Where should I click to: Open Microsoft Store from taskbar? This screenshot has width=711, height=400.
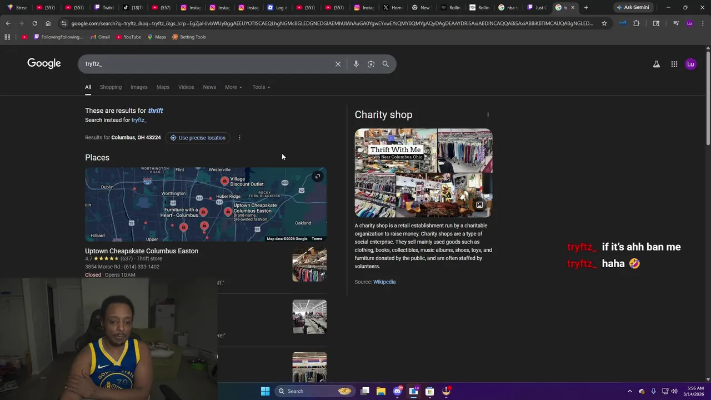[429, 391]
